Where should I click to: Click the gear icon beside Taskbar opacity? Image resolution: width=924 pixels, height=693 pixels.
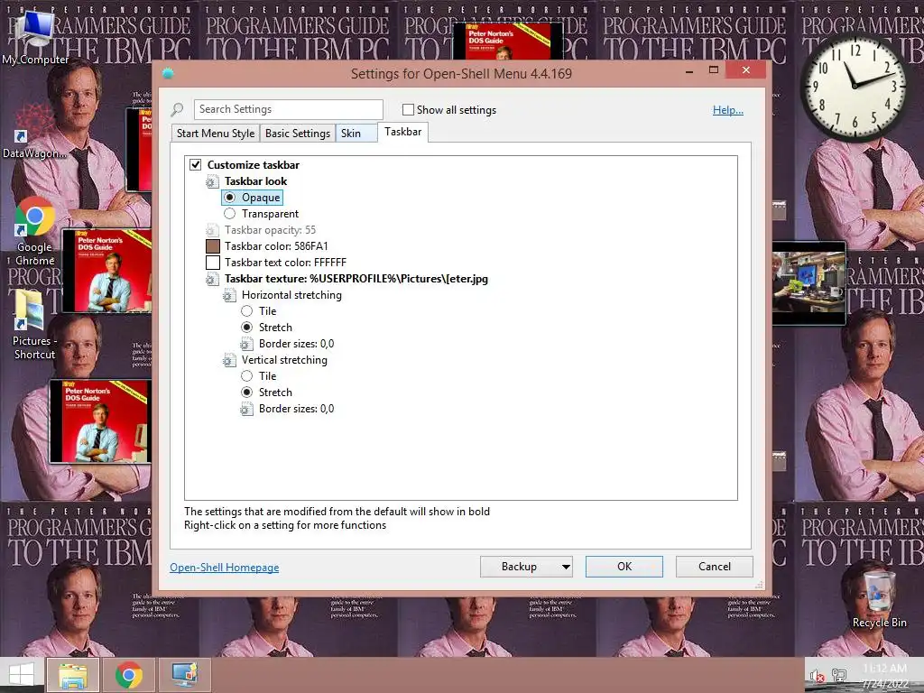212,230
